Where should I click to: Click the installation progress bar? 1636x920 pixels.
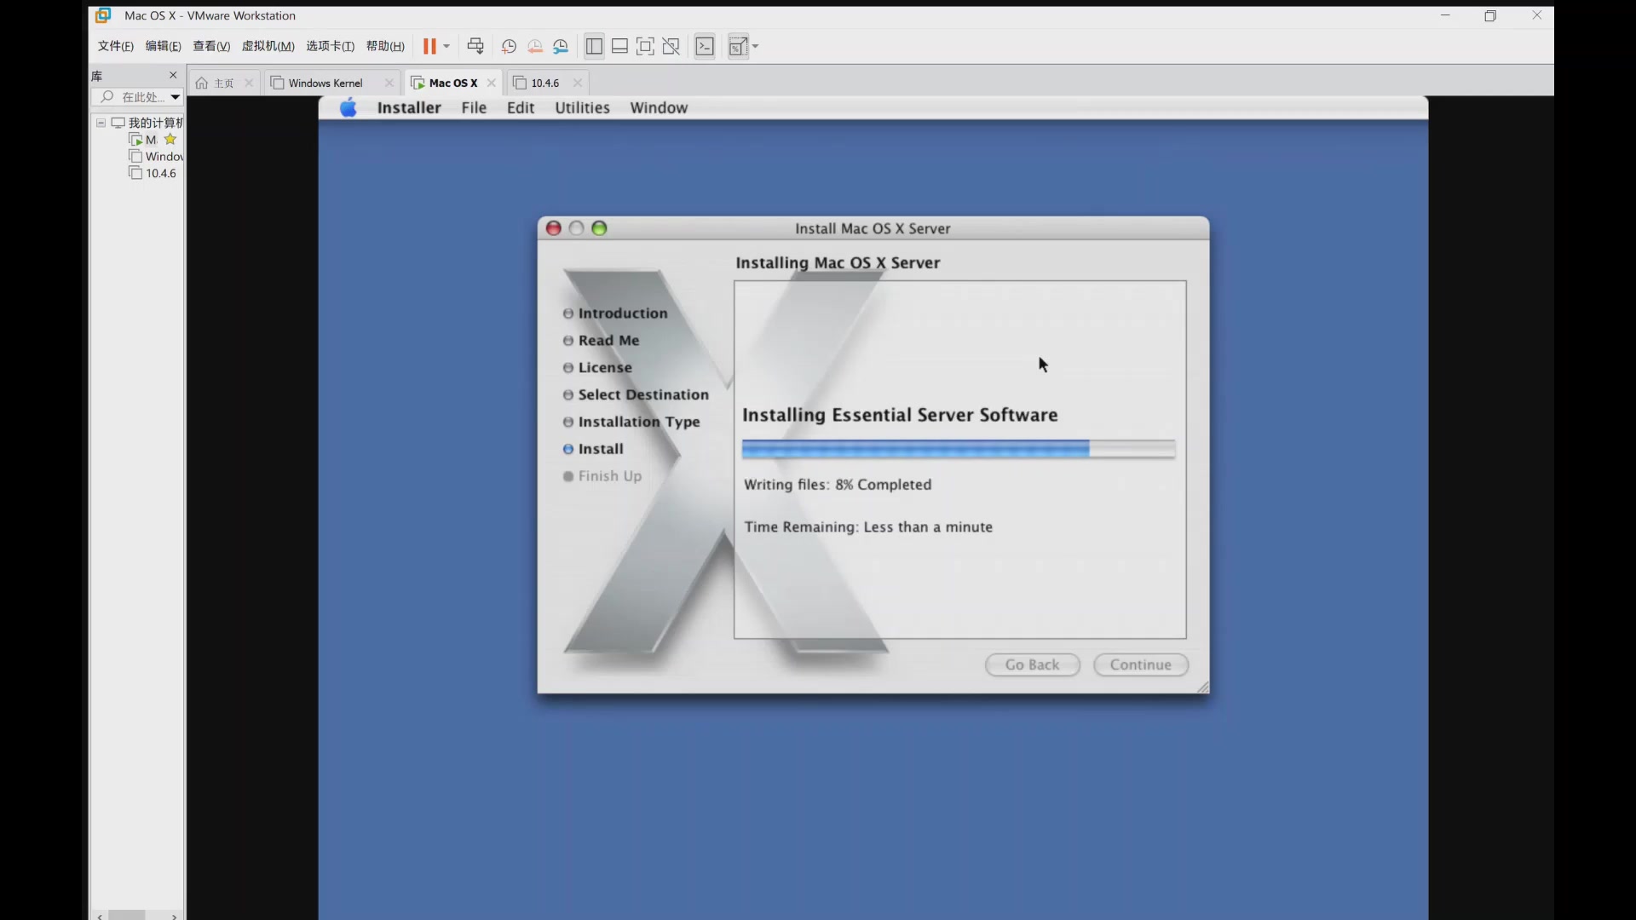pyautogui.click(x=959, y=450)
